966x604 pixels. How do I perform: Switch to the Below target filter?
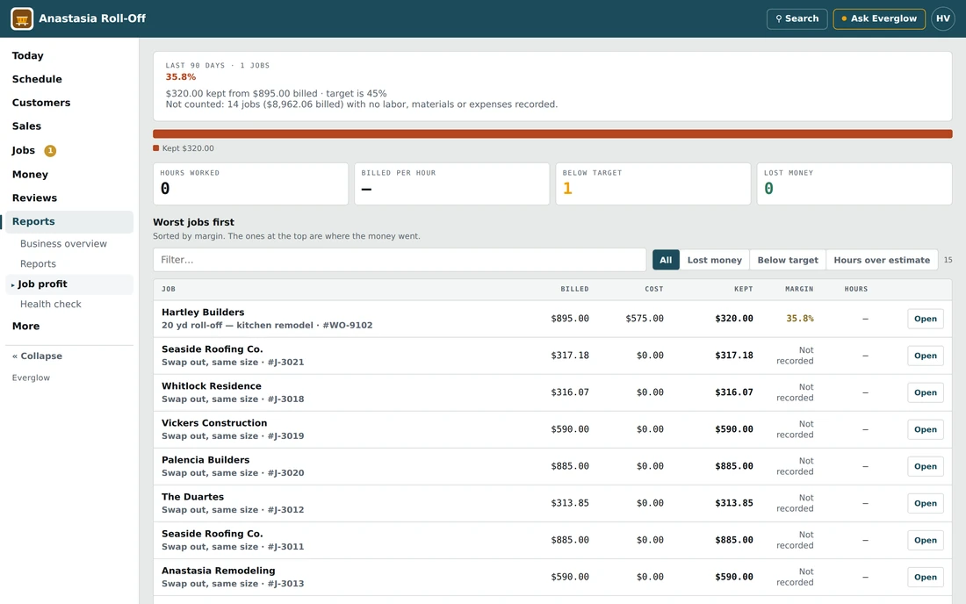(x=788, y=260)
